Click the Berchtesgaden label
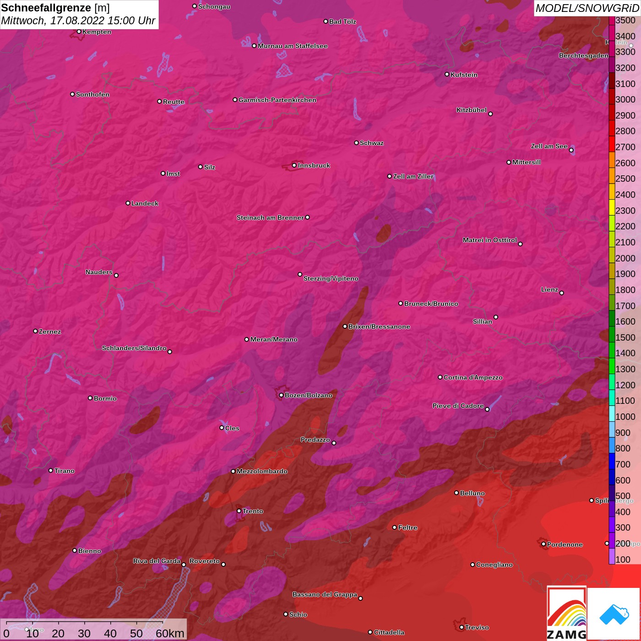This screenshot has height=641, width=641. point(583,55)
